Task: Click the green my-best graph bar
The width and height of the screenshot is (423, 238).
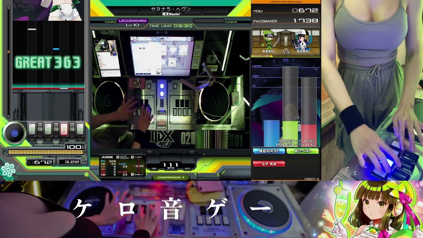Action: (x=290, y=134)
